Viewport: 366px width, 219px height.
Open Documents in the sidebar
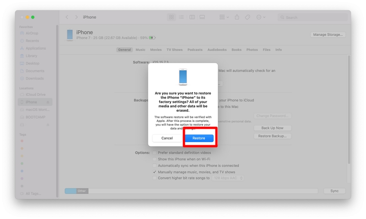point(35,71)
